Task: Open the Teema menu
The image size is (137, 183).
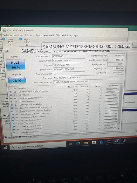Action: coord(39,35)
